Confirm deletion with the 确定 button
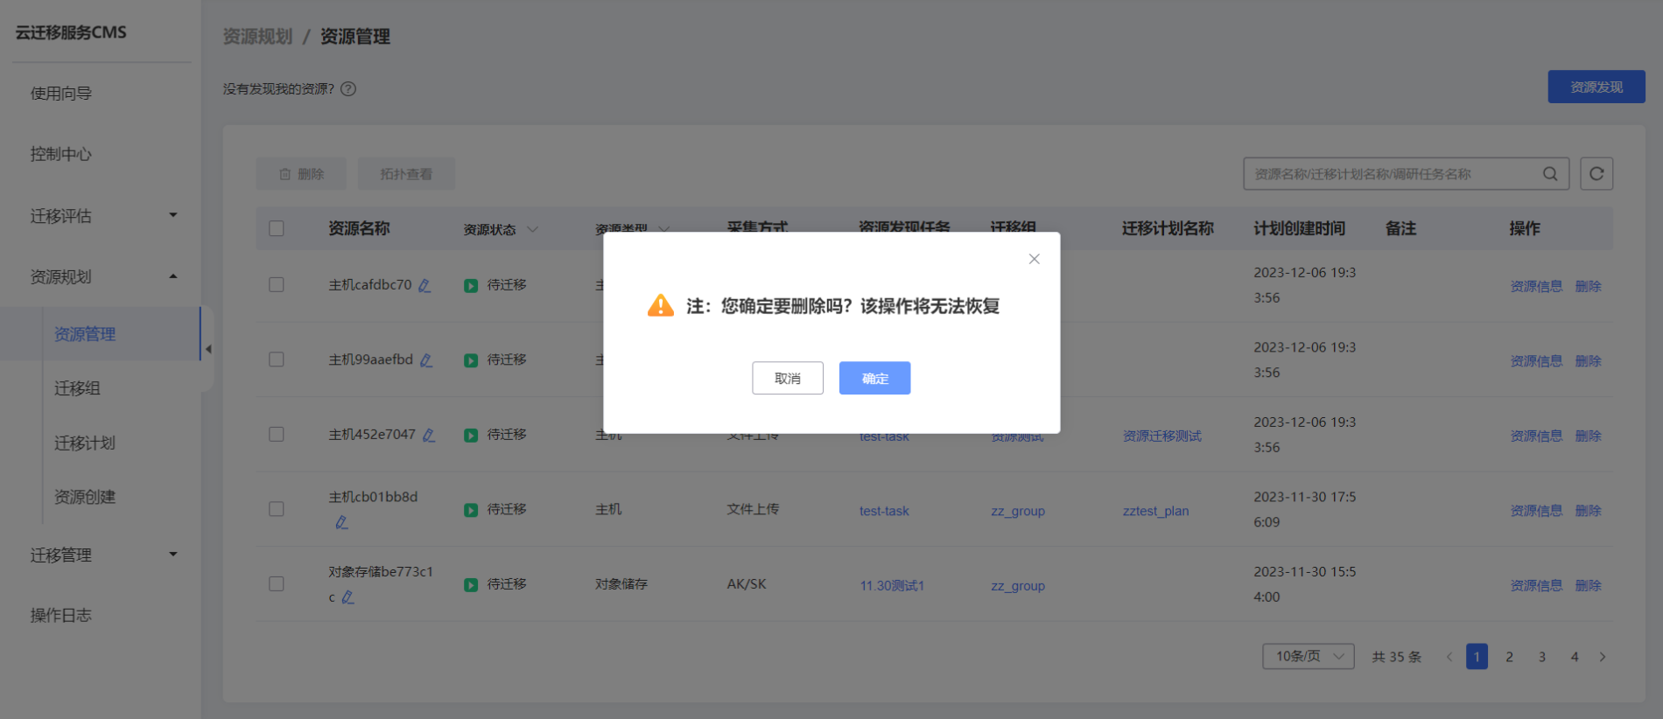This screenshot has width=1663, height=719. 874,378
